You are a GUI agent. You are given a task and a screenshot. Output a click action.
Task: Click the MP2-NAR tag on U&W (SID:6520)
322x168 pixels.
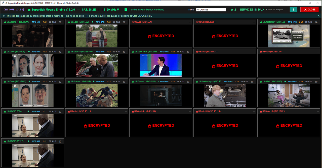36,111
